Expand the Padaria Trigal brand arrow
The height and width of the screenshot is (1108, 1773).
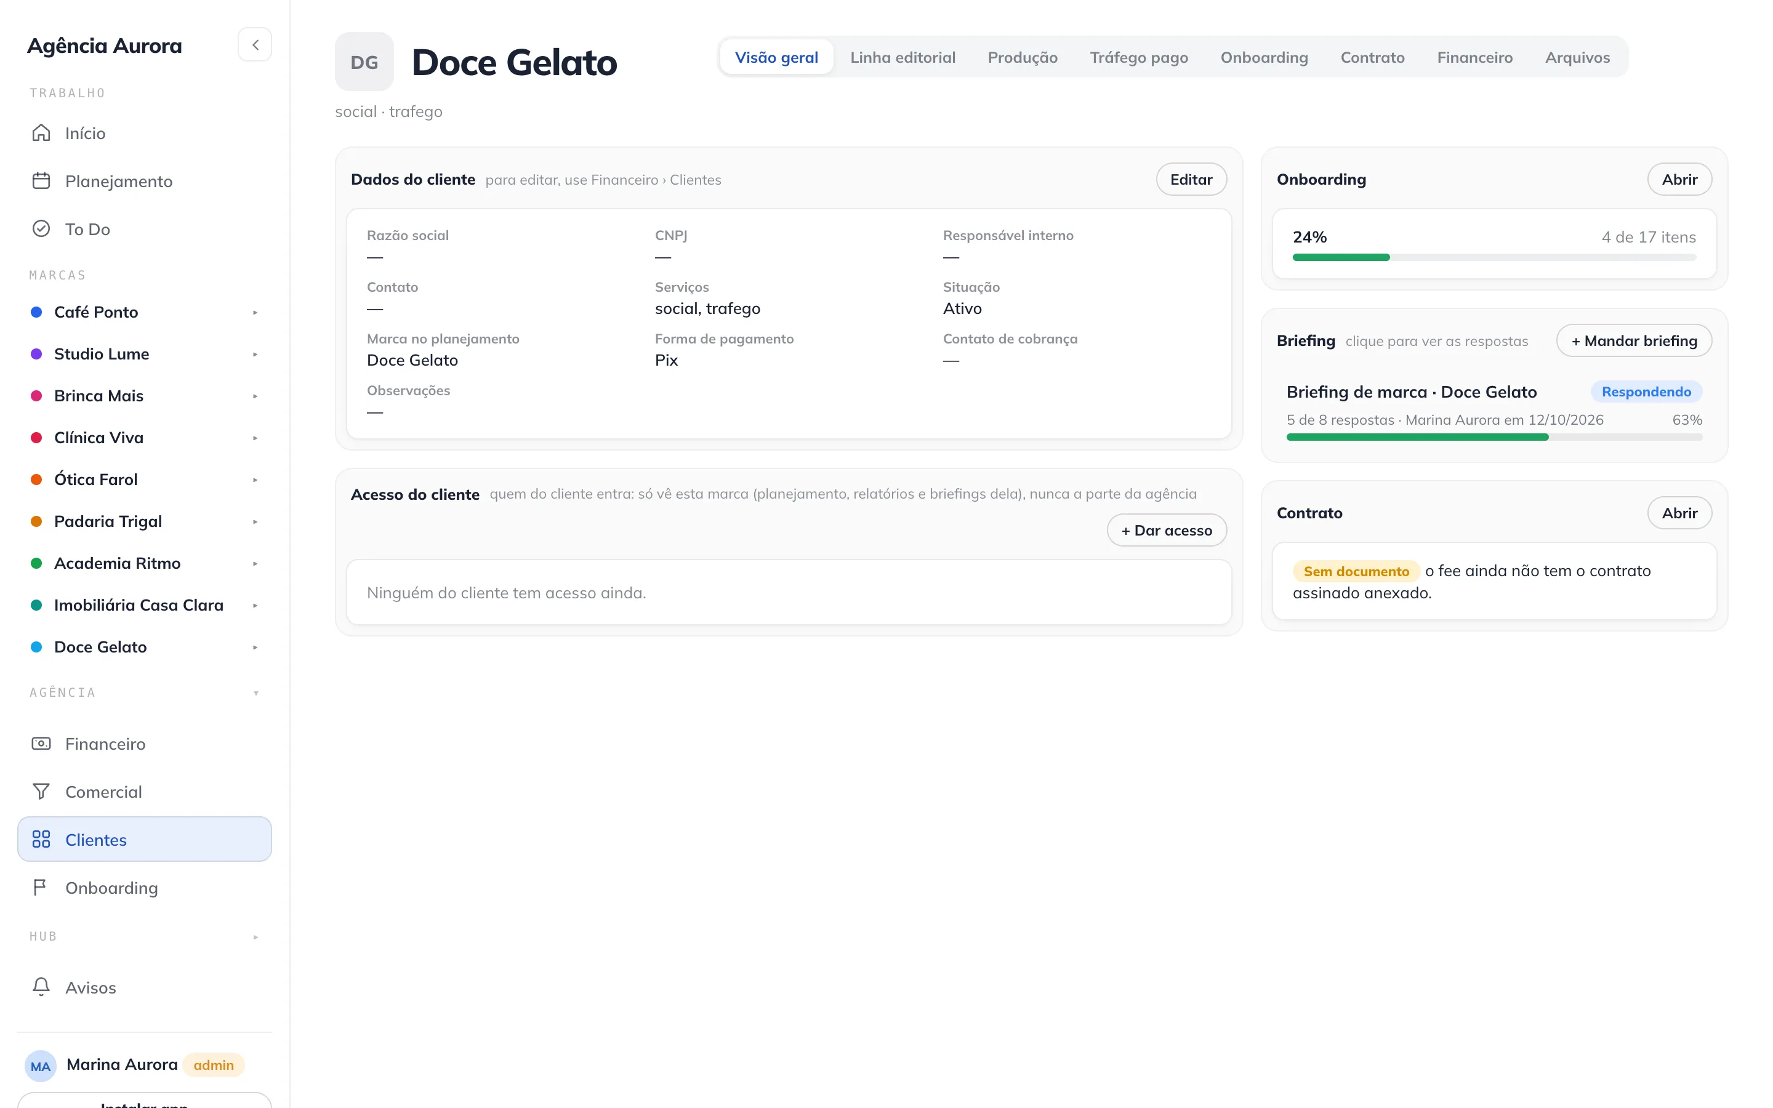pyautogui.click(x=255, y=521)
